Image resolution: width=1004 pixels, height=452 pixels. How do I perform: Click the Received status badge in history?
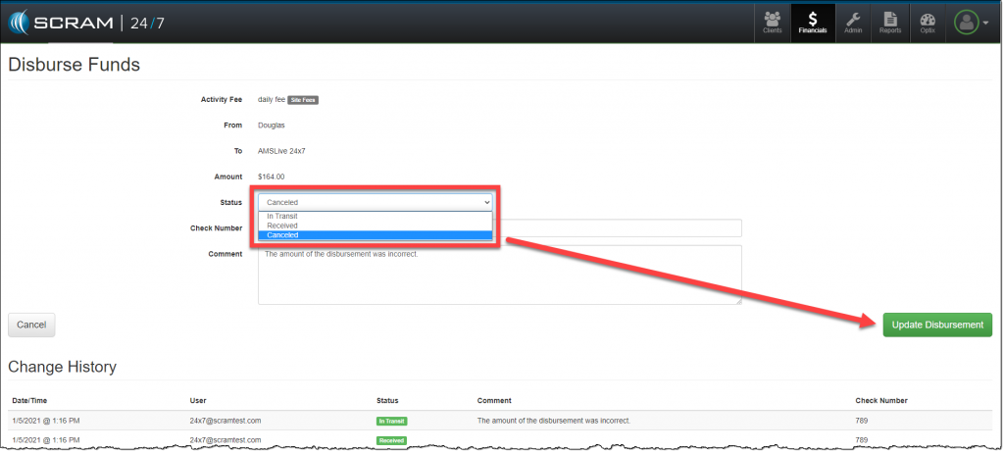coord(391,440)
